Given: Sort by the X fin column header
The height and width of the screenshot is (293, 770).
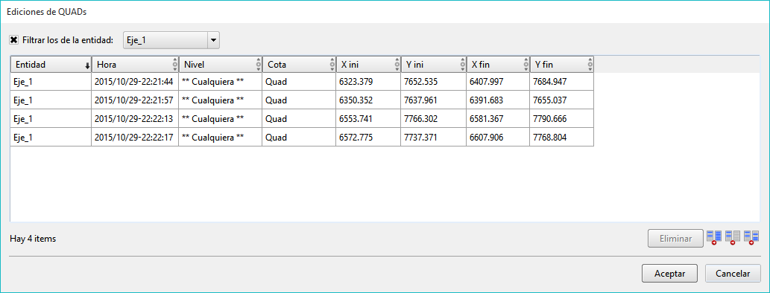Looking at the screenshot, I should click(499, 64).
